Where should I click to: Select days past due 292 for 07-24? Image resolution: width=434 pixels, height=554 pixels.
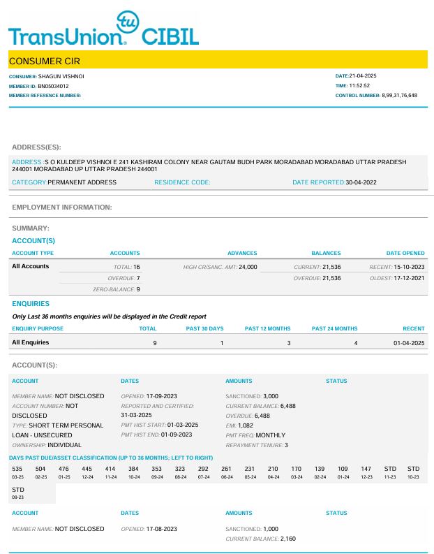pos(203,469)
